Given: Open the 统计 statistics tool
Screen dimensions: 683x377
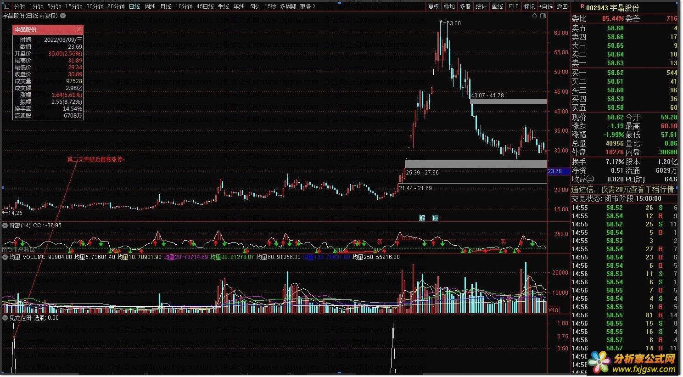Looking at the screenshot, I should [x=481, y=6].
